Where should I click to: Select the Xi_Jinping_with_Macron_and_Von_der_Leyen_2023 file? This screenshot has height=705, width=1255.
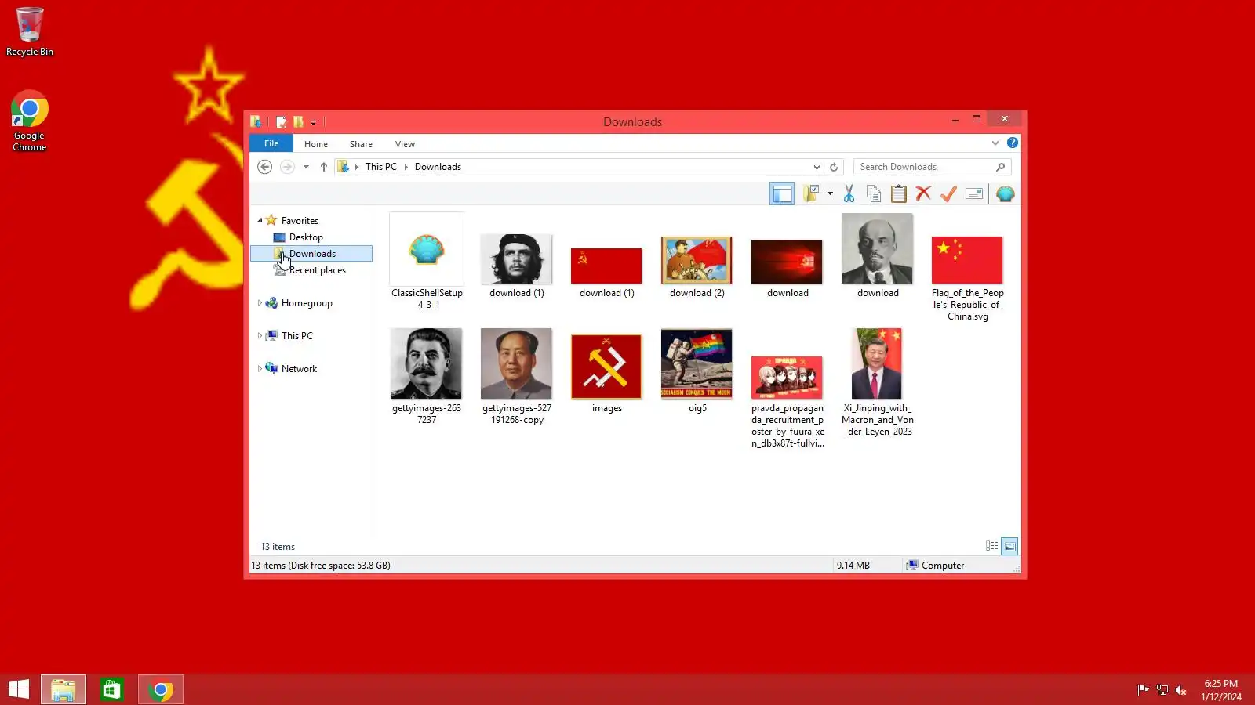coord(878,382)
